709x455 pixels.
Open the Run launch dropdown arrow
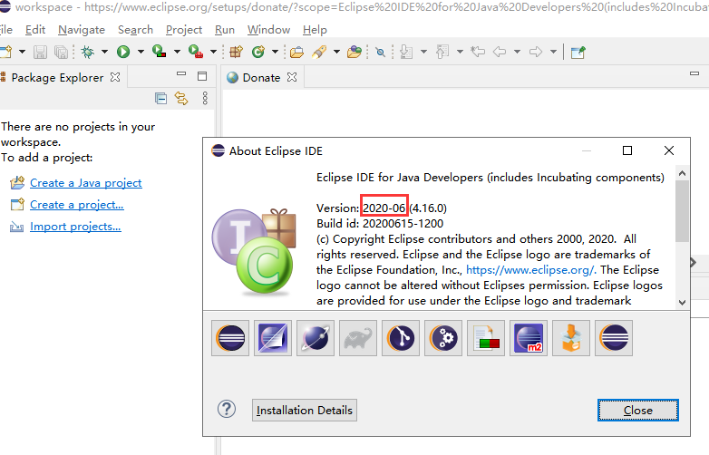pos(141,52)
